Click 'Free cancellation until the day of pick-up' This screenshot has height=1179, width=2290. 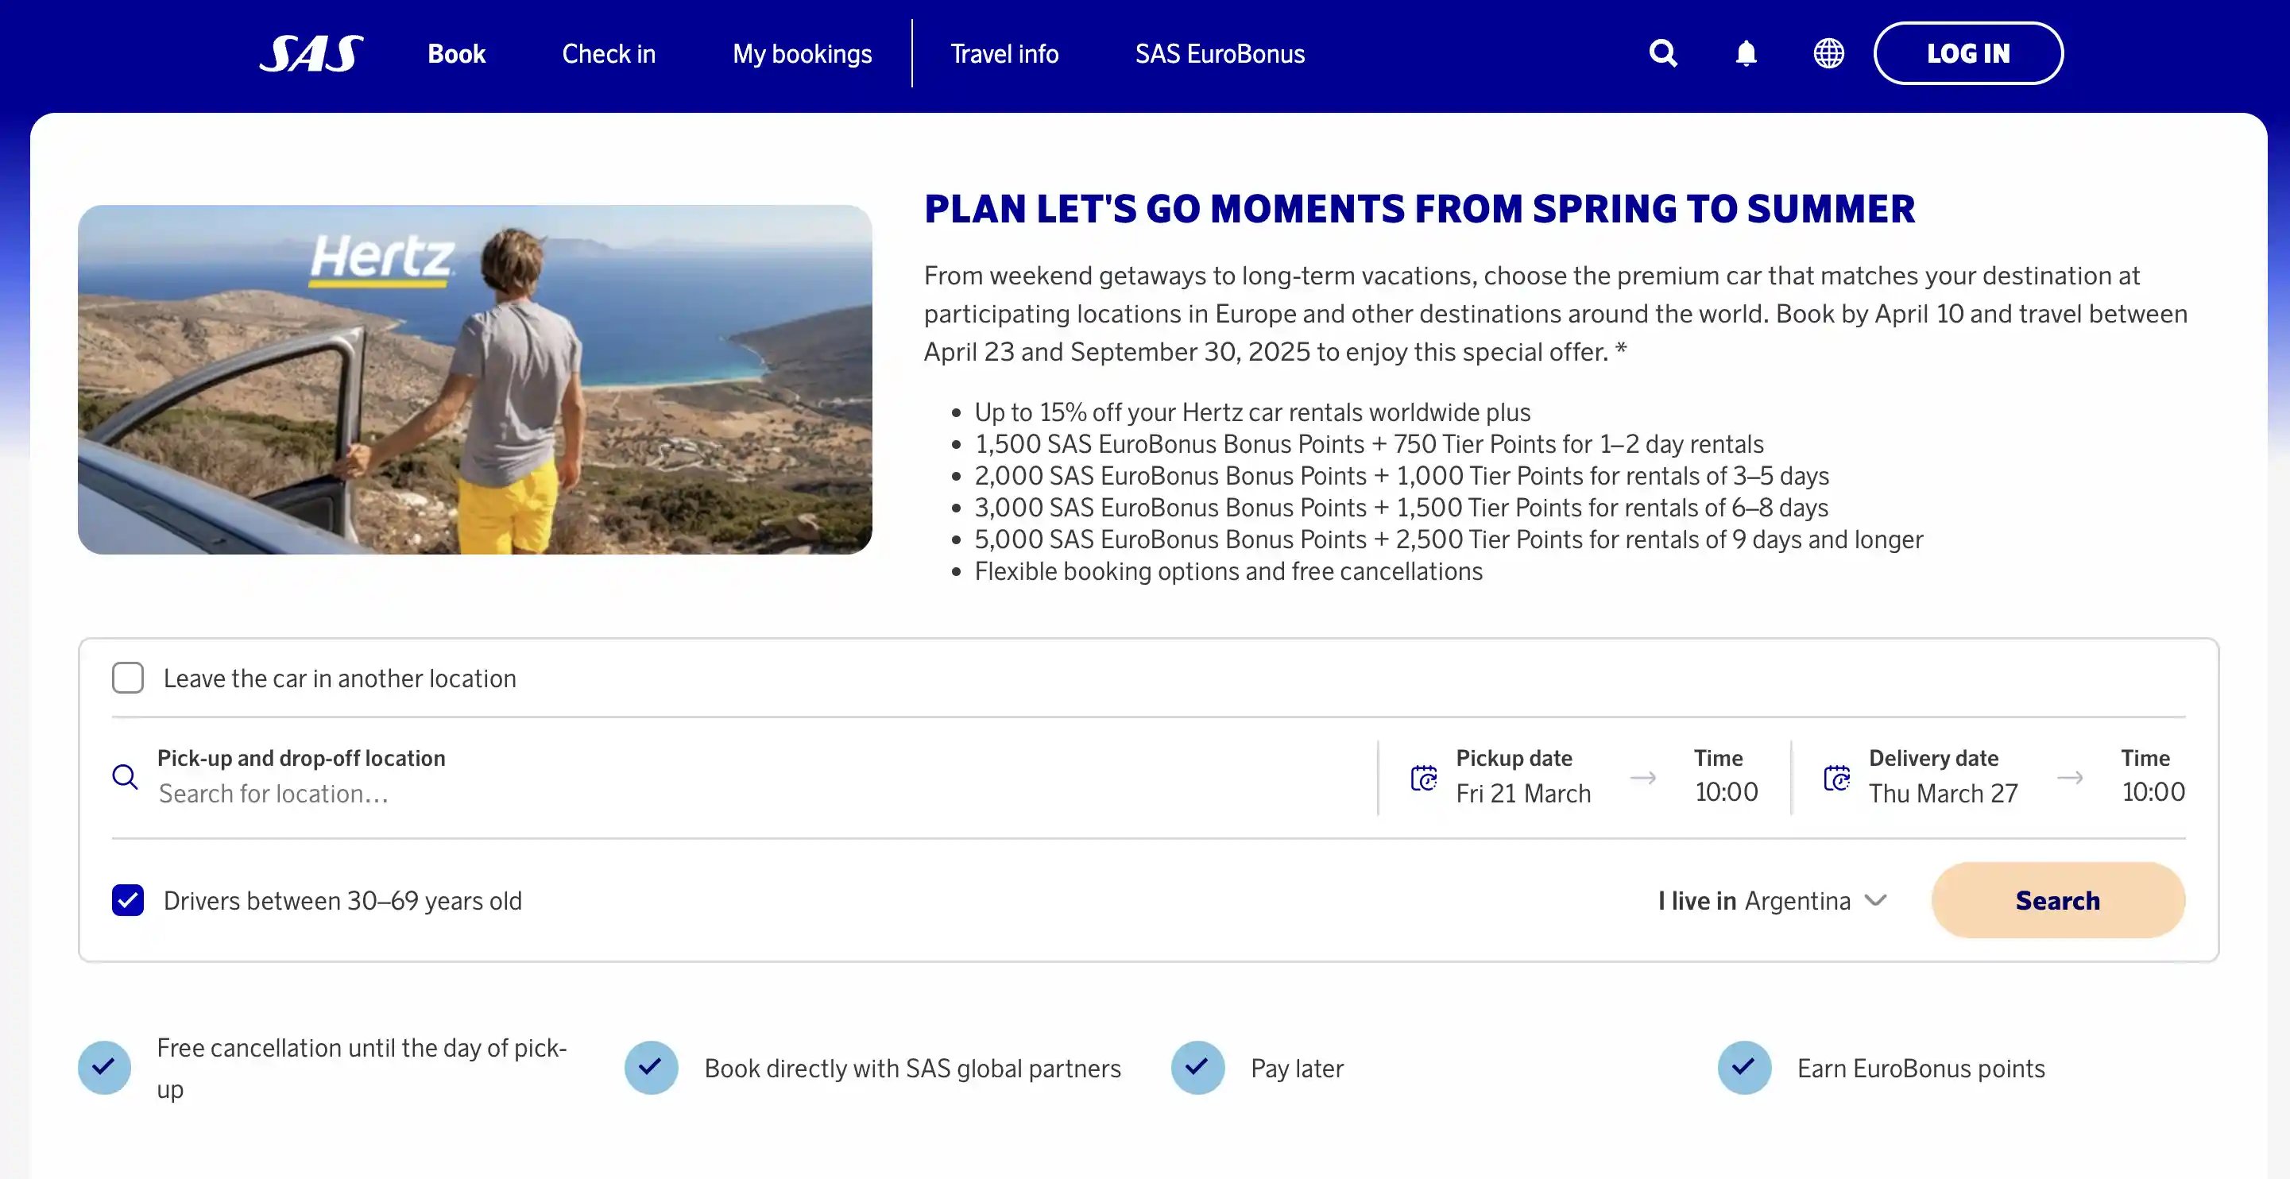click(362, 1068)
